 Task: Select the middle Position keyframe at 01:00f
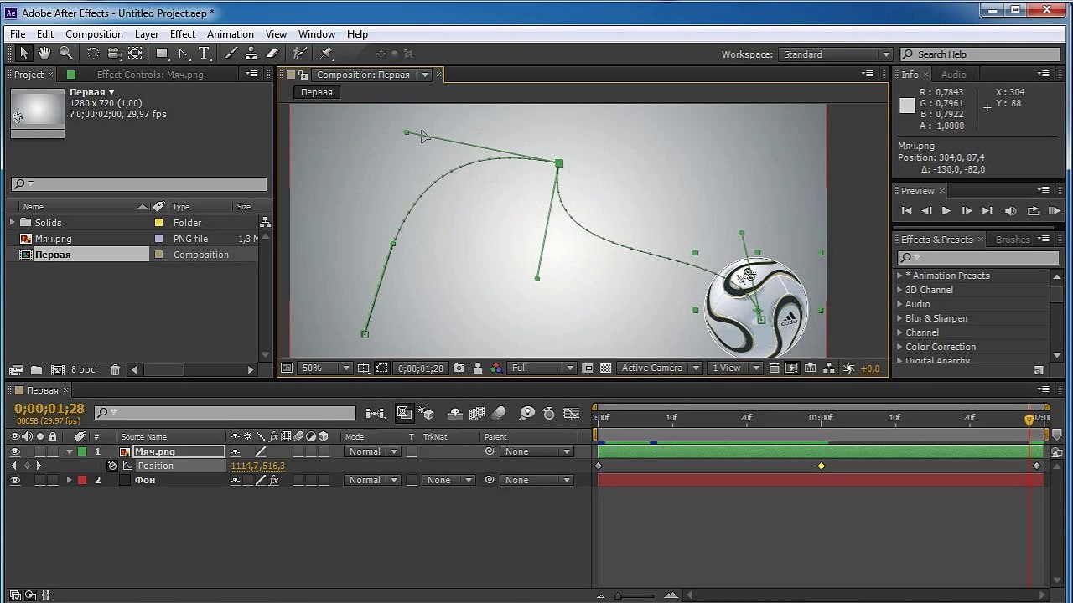[x=822, y=466]
